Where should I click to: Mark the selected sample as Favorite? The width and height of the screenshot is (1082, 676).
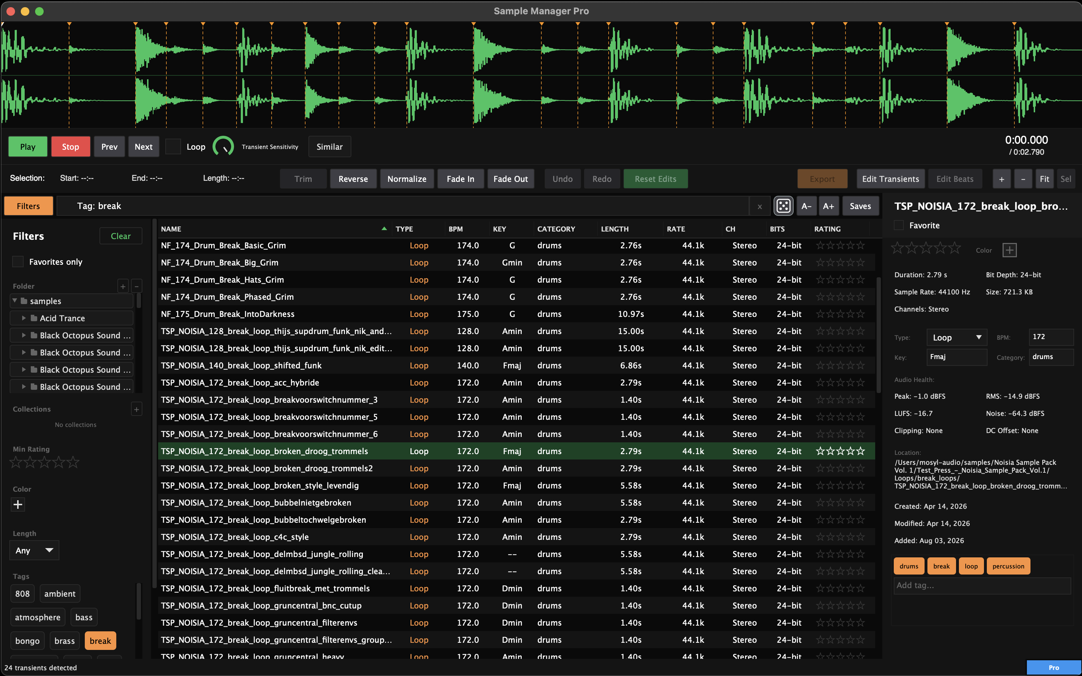[x=898, y=225]
